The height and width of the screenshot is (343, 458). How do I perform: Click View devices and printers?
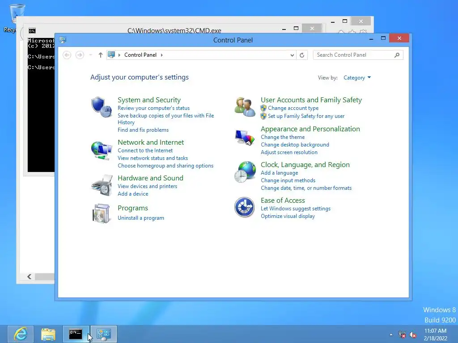pos(147,186)
